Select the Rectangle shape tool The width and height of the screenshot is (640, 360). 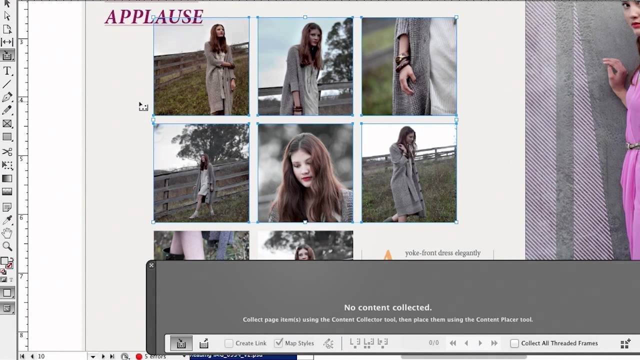click(7, 136)
